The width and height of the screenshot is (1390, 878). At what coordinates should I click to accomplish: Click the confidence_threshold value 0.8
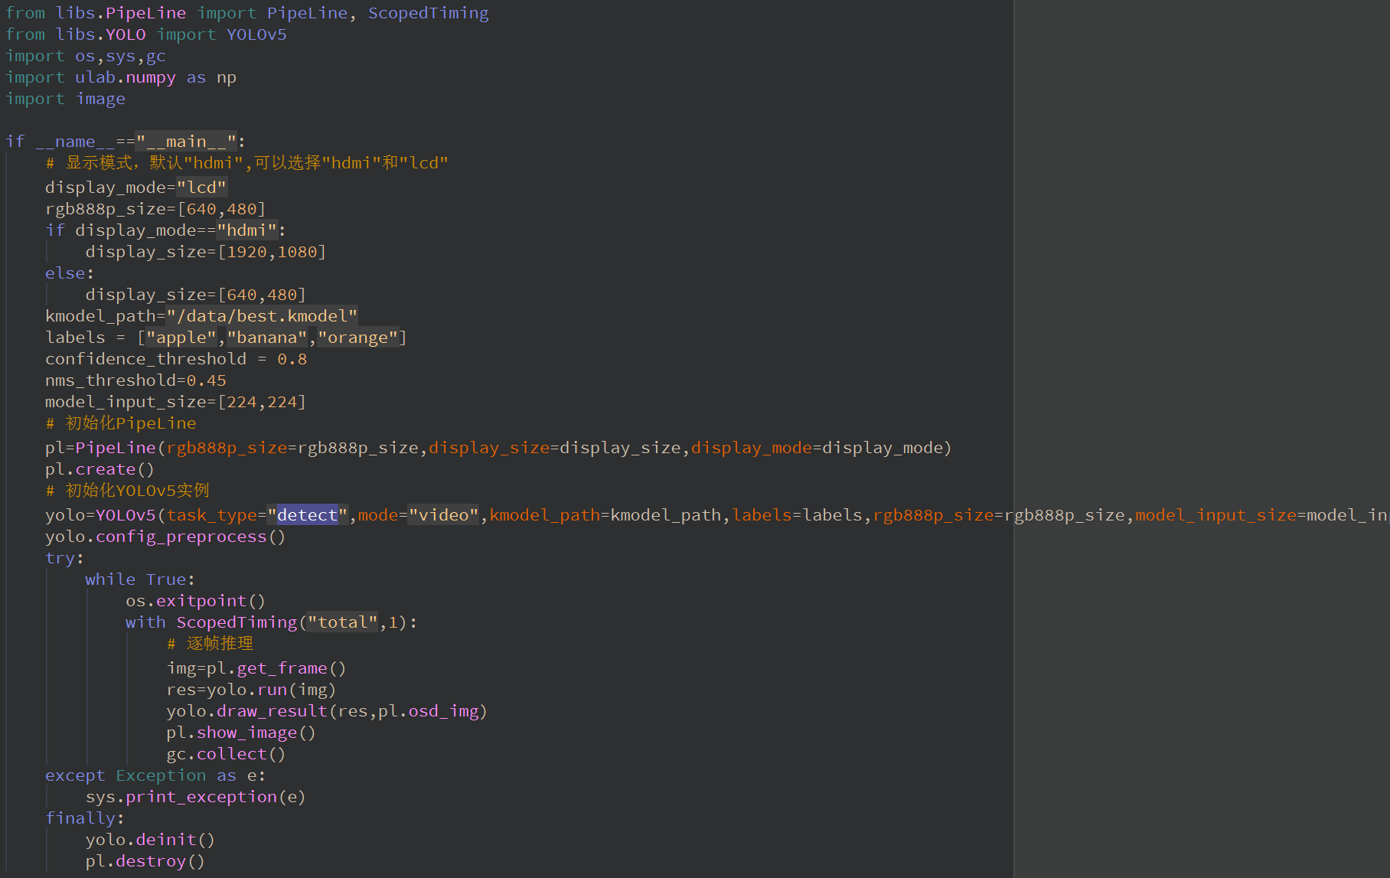[292, 359]
